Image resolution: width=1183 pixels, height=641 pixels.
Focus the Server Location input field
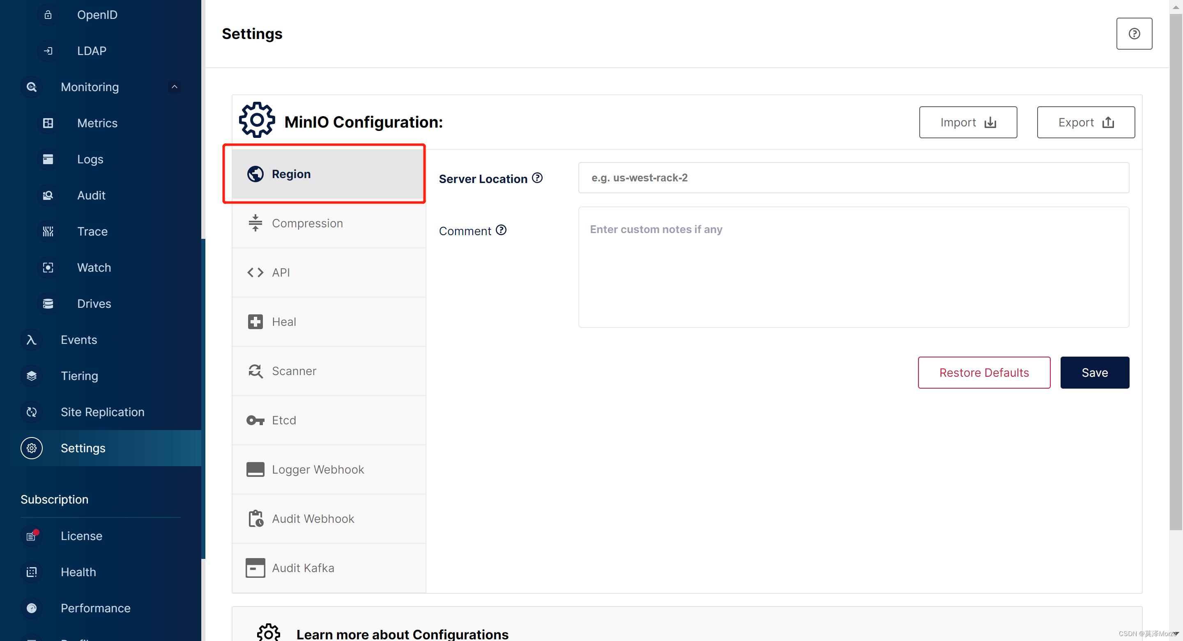(853, 178)
